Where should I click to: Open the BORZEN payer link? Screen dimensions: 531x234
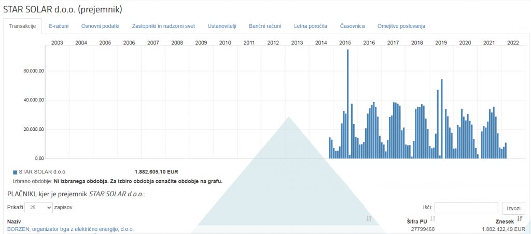click(70, 229)
